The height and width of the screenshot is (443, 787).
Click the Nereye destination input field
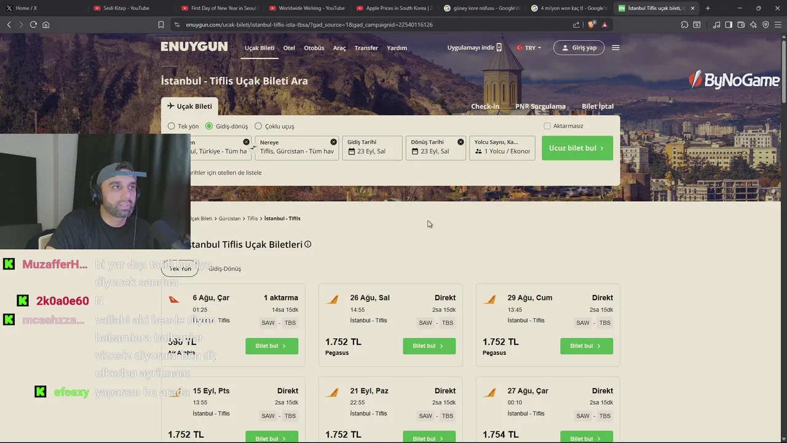pyautogui.click(x=297, y=148)
